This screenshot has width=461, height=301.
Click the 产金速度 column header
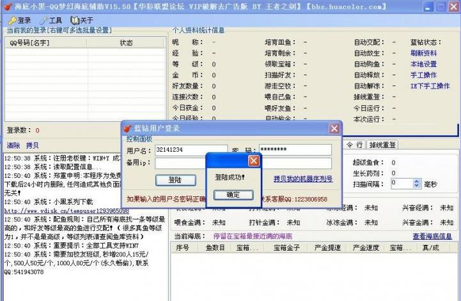click(366, 247)
